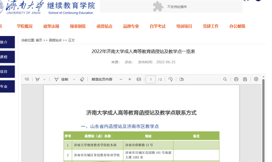
Task: Click the 简介 sidebar button
Action: click(x=7, y=42)
